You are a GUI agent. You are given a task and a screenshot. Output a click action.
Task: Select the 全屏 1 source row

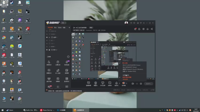pos(58,37)
